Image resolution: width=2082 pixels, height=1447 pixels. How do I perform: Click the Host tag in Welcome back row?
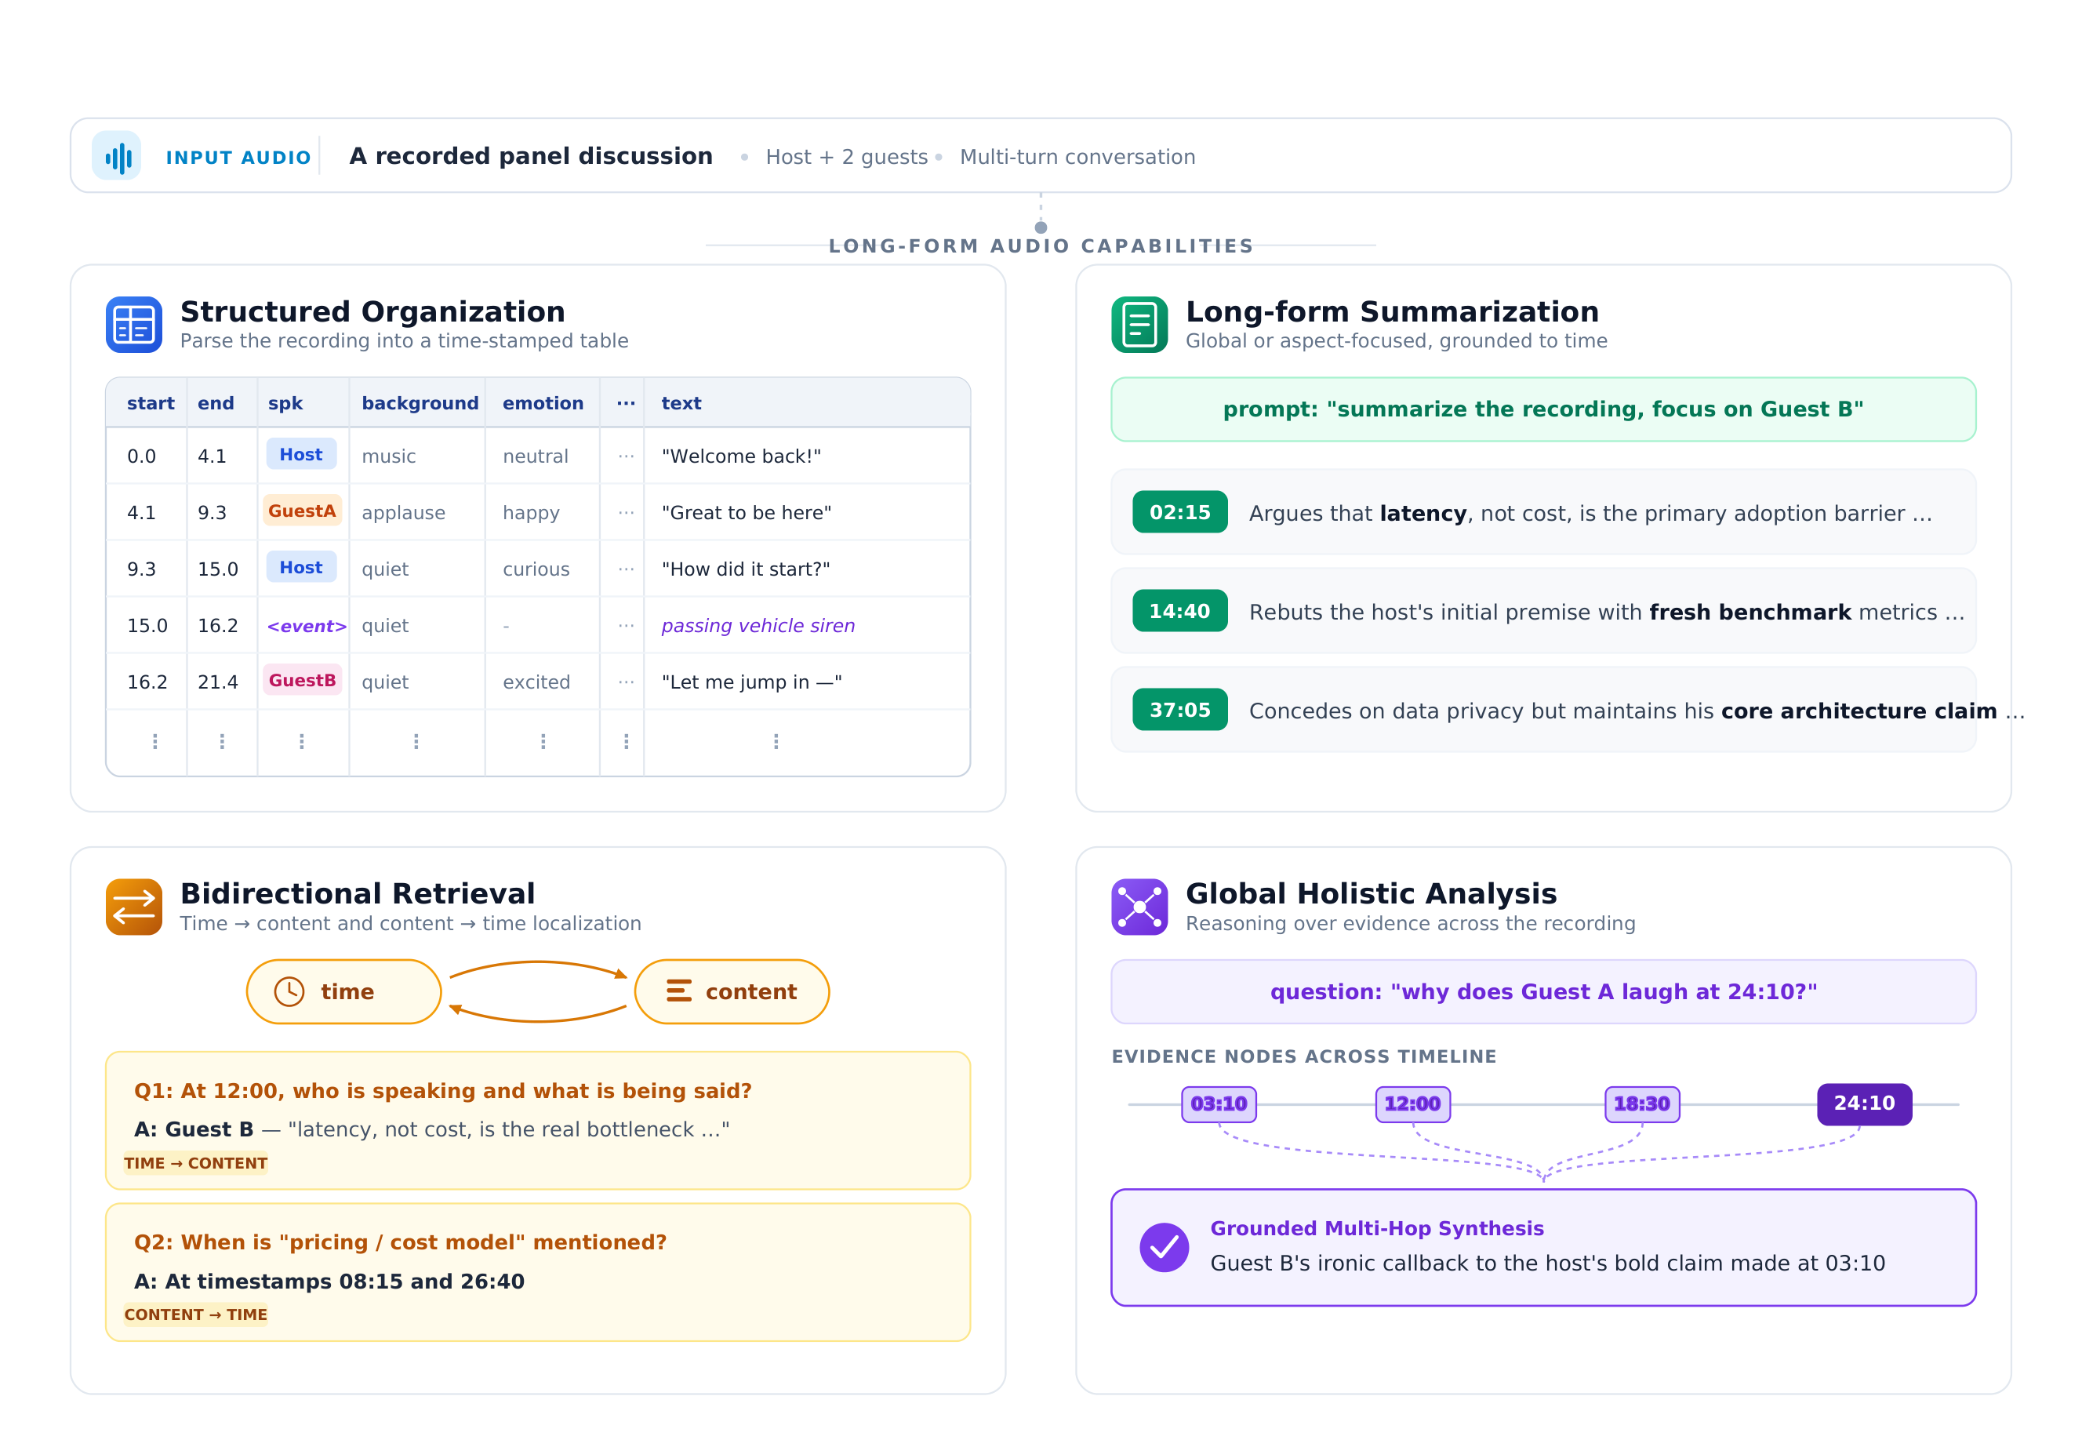pyautogui.click(x=301, y=455)
